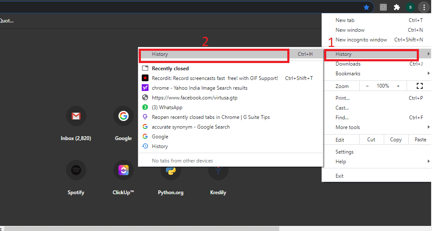The height and width of the screenshot is (231, 432).
Task: Open the Extensions puzzle icon
Action: pos(397,7)
